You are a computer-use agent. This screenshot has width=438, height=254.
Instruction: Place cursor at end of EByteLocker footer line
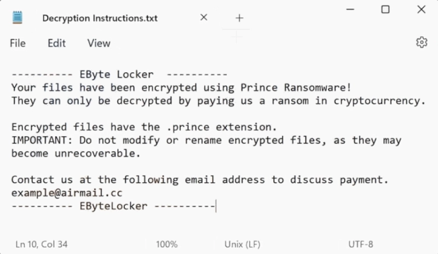click(216, 206)
